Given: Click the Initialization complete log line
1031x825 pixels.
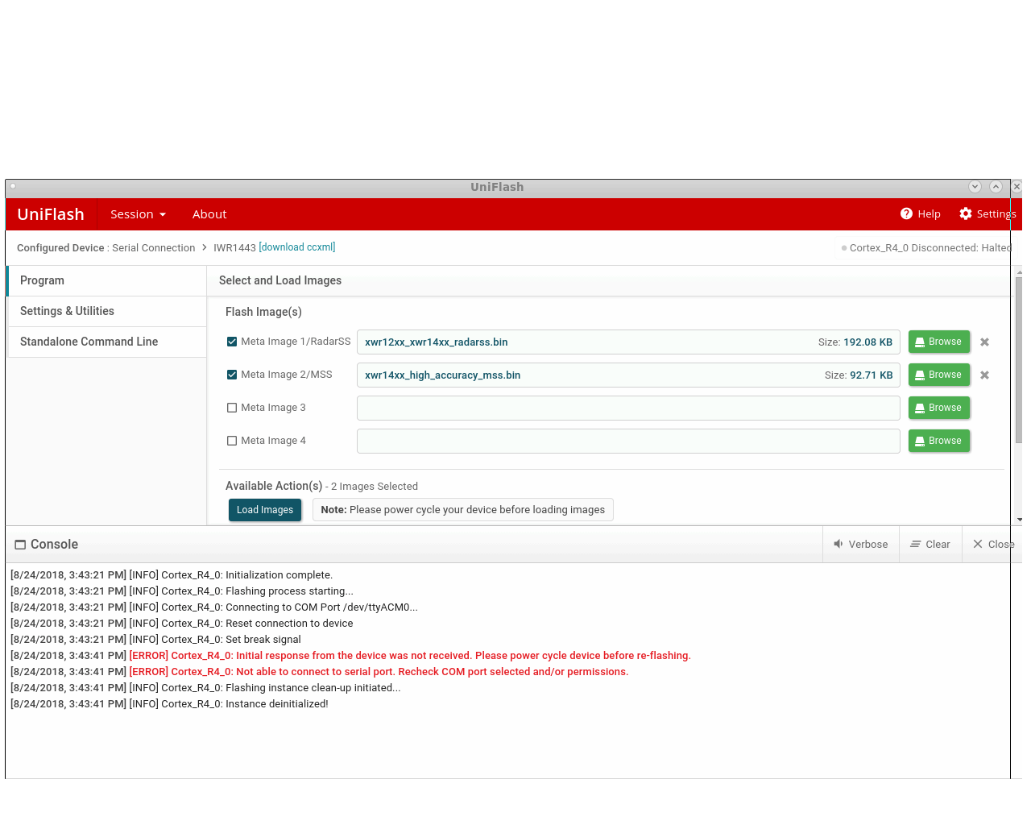Looking at the screenshot, I should (172, 574).
